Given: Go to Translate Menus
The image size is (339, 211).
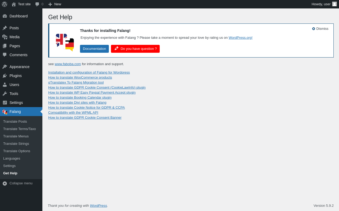Looking at the screenshot, I should pos(21,136).
